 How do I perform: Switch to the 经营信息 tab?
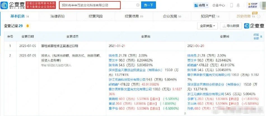point(134,16)
